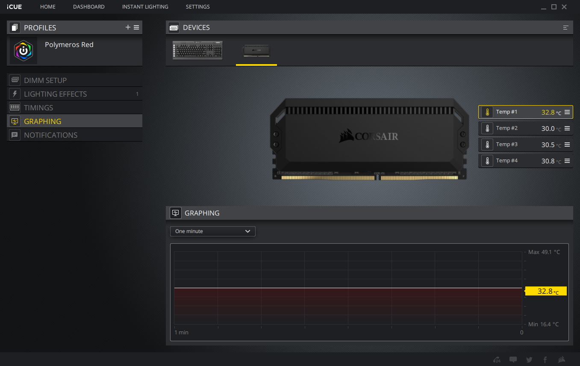Open Temp #4 options menu
580x366 pixels.
tap(567, 161)
